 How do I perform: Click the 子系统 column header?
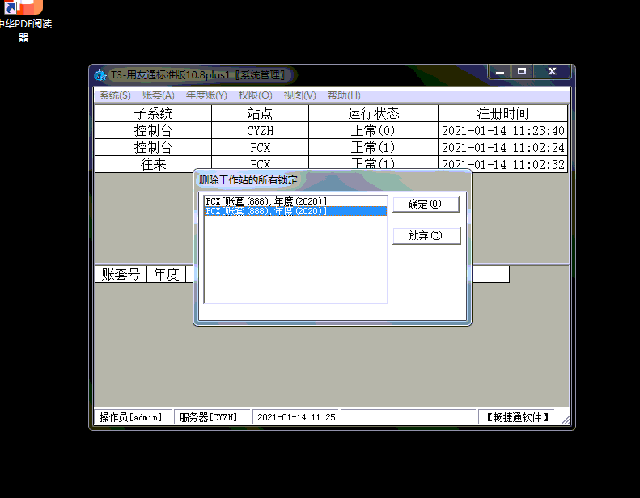tap(154, 113)
